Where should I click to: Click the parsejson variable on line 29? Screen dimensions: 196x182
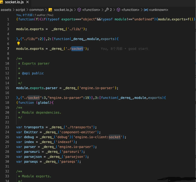[33, 157]
